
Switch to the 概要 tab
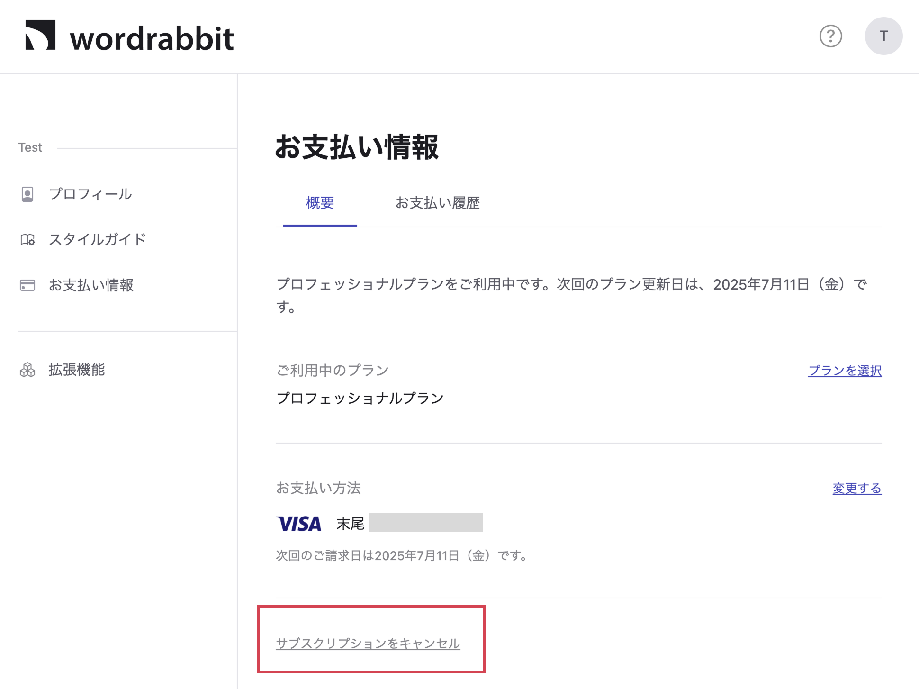tap(320, 203)
